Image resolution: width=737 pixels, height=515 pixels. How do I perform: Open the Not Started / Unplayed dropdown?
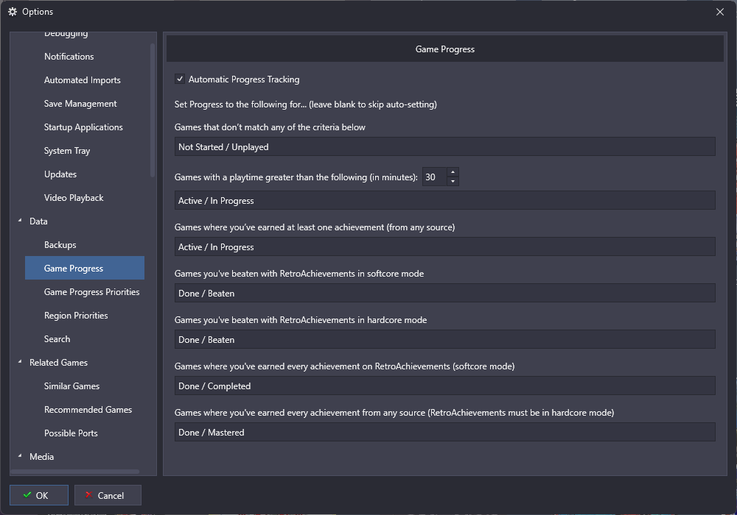point(444,147)
